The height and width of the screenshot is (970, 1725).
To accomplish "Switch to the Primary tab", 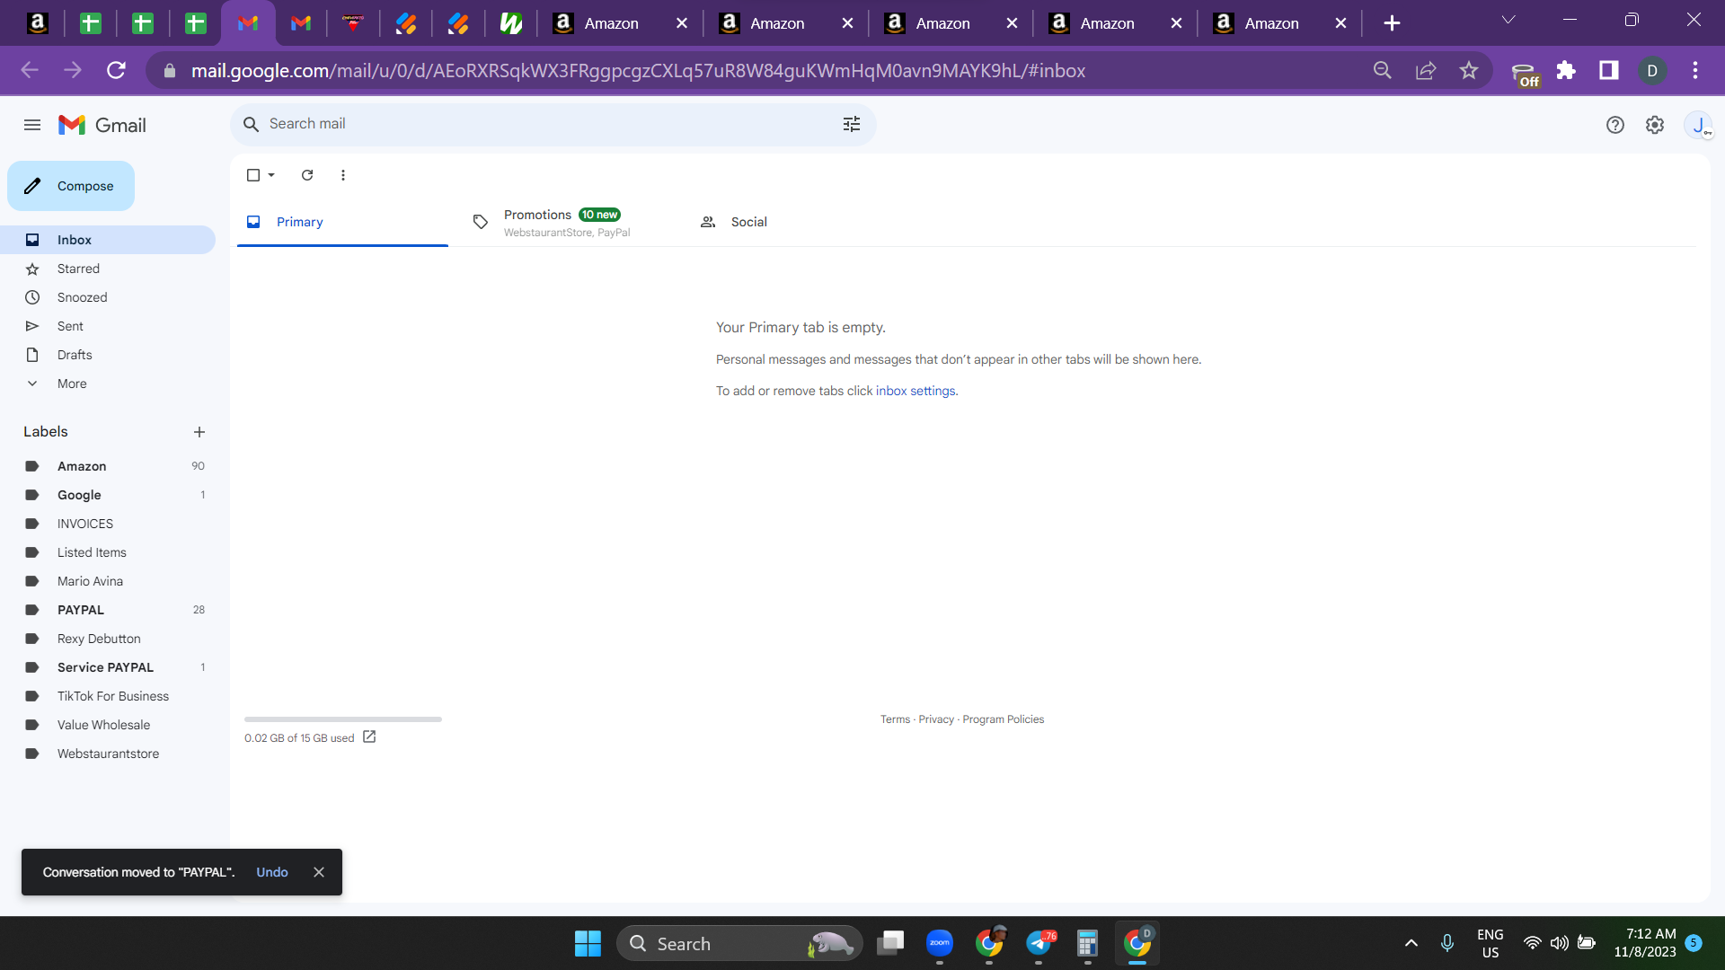I will pyautogui.click(x=342, y=222).
